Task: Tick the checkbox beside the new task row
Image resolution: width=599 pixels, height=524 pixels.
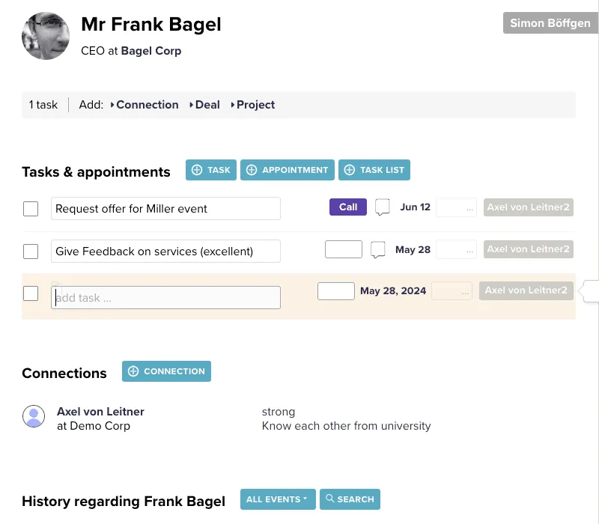Action: (31, 293)
